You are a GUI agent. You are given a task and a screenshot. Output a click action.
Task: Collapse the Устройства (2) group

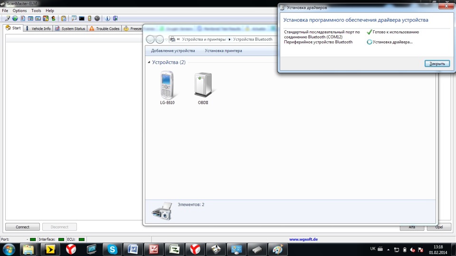click(149, 62)
